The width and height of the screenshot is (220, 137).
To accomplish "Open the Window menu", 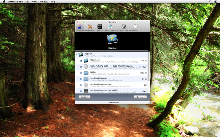I will (x=43, y=2).
